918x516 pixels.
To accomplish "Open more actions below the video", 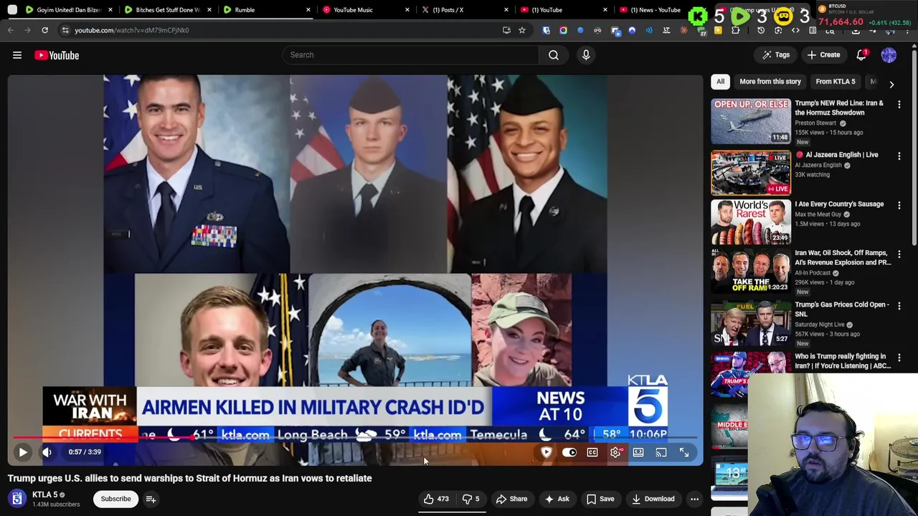I will pyautogui.click(x=694, y=499).
